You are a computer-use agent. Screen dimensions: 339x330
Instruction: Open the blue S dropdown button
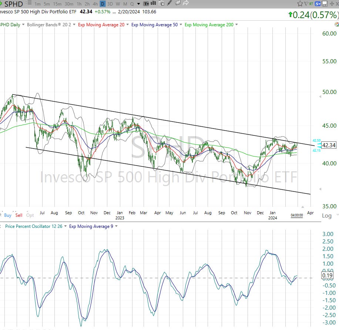click(x=318, y=4)
